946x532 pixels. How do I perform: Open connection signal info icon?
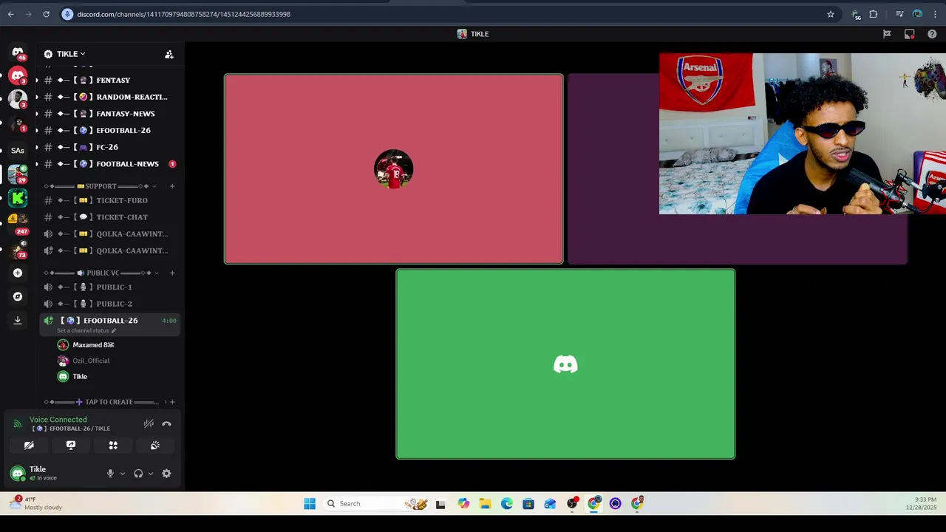[18, 423]
